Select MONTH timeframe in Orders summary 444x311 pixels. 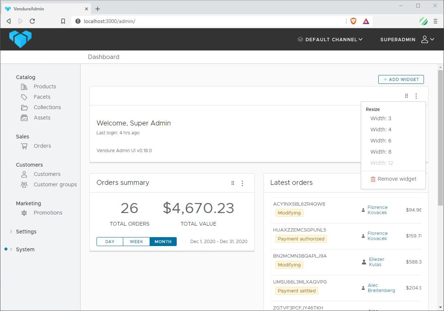point(163,242)
